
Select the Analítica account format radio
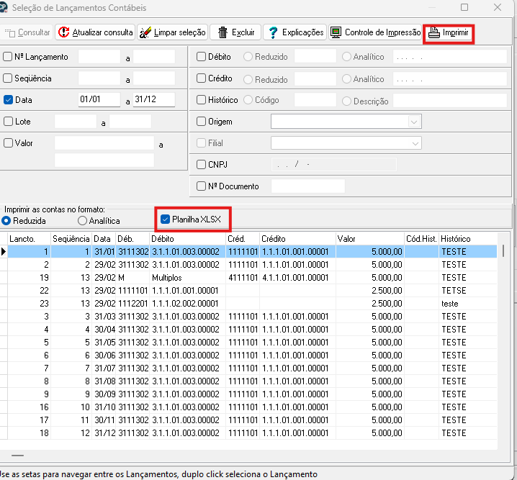[x=82, y=221]
